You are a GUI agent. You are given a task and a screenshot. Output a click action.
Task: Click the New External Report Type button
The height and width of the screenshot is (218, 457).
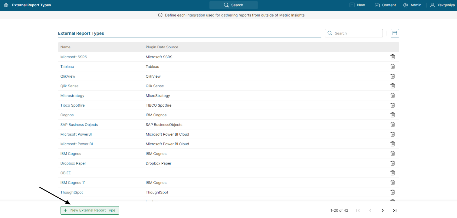[x=90, y=210]
